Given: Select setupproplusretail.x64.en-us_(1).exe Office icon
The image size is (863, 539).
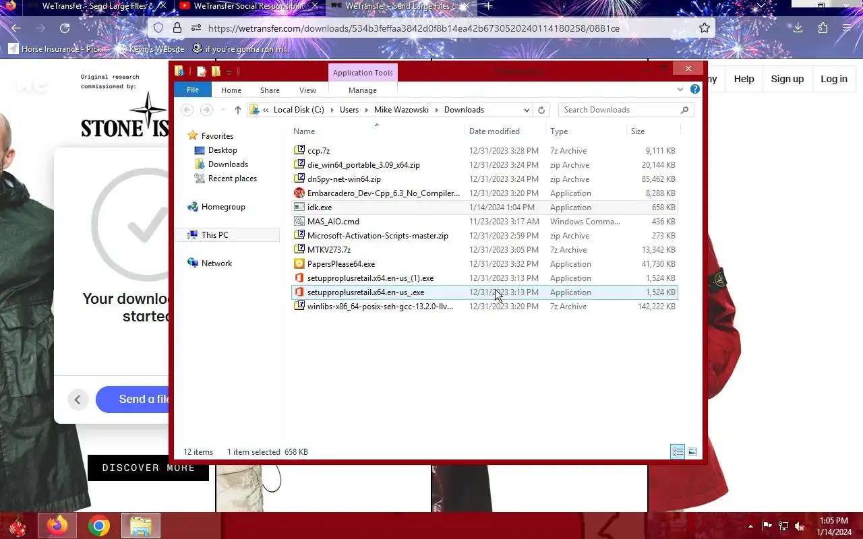Looking at the screenshot, I should pos(299,278).
